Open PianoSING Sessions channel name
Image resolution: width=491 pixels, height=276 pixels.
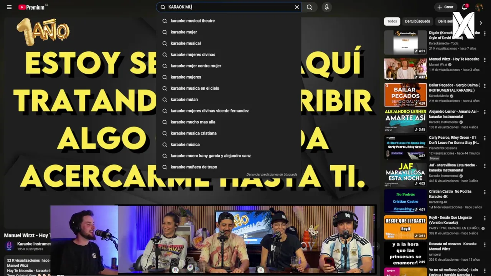click(443, 148)
